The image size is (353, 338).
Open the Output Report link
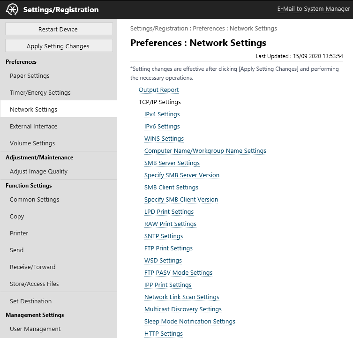pos(158,90)
